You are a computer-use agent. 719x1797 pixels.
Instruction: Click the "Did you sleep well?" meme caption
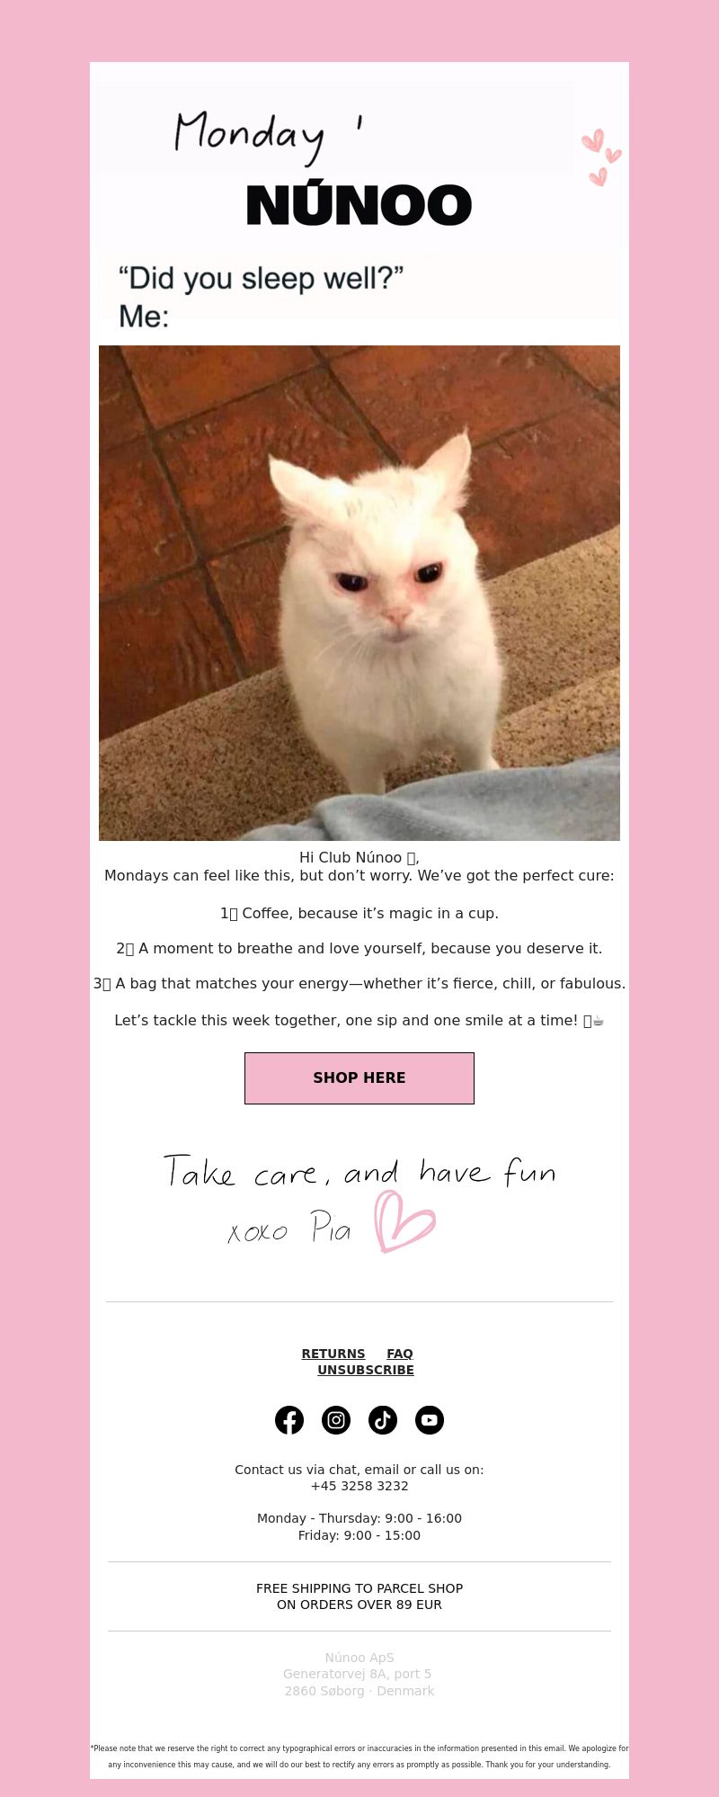(x=261, y=297)
